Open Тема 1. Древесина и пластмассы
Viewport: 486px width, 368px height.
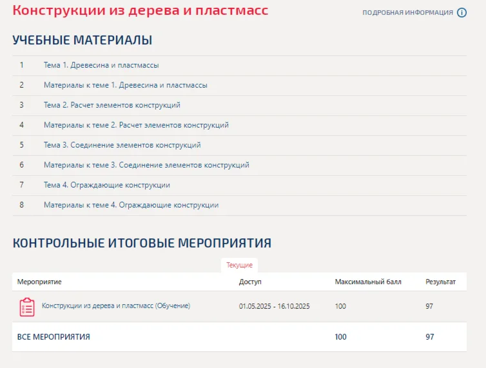tap(101, 65)
